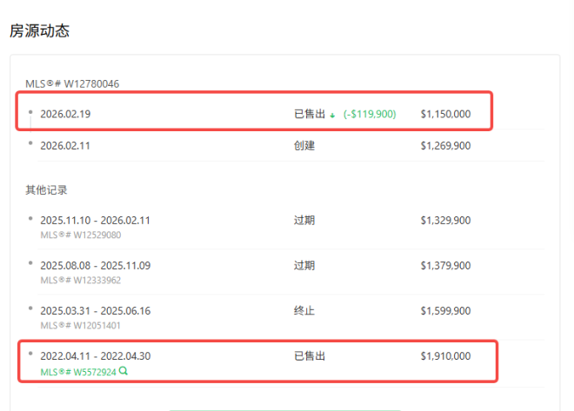Click the 终止 status for 2025.03.31 record
The width and height of the screenshot is (574, 411).
304,310
